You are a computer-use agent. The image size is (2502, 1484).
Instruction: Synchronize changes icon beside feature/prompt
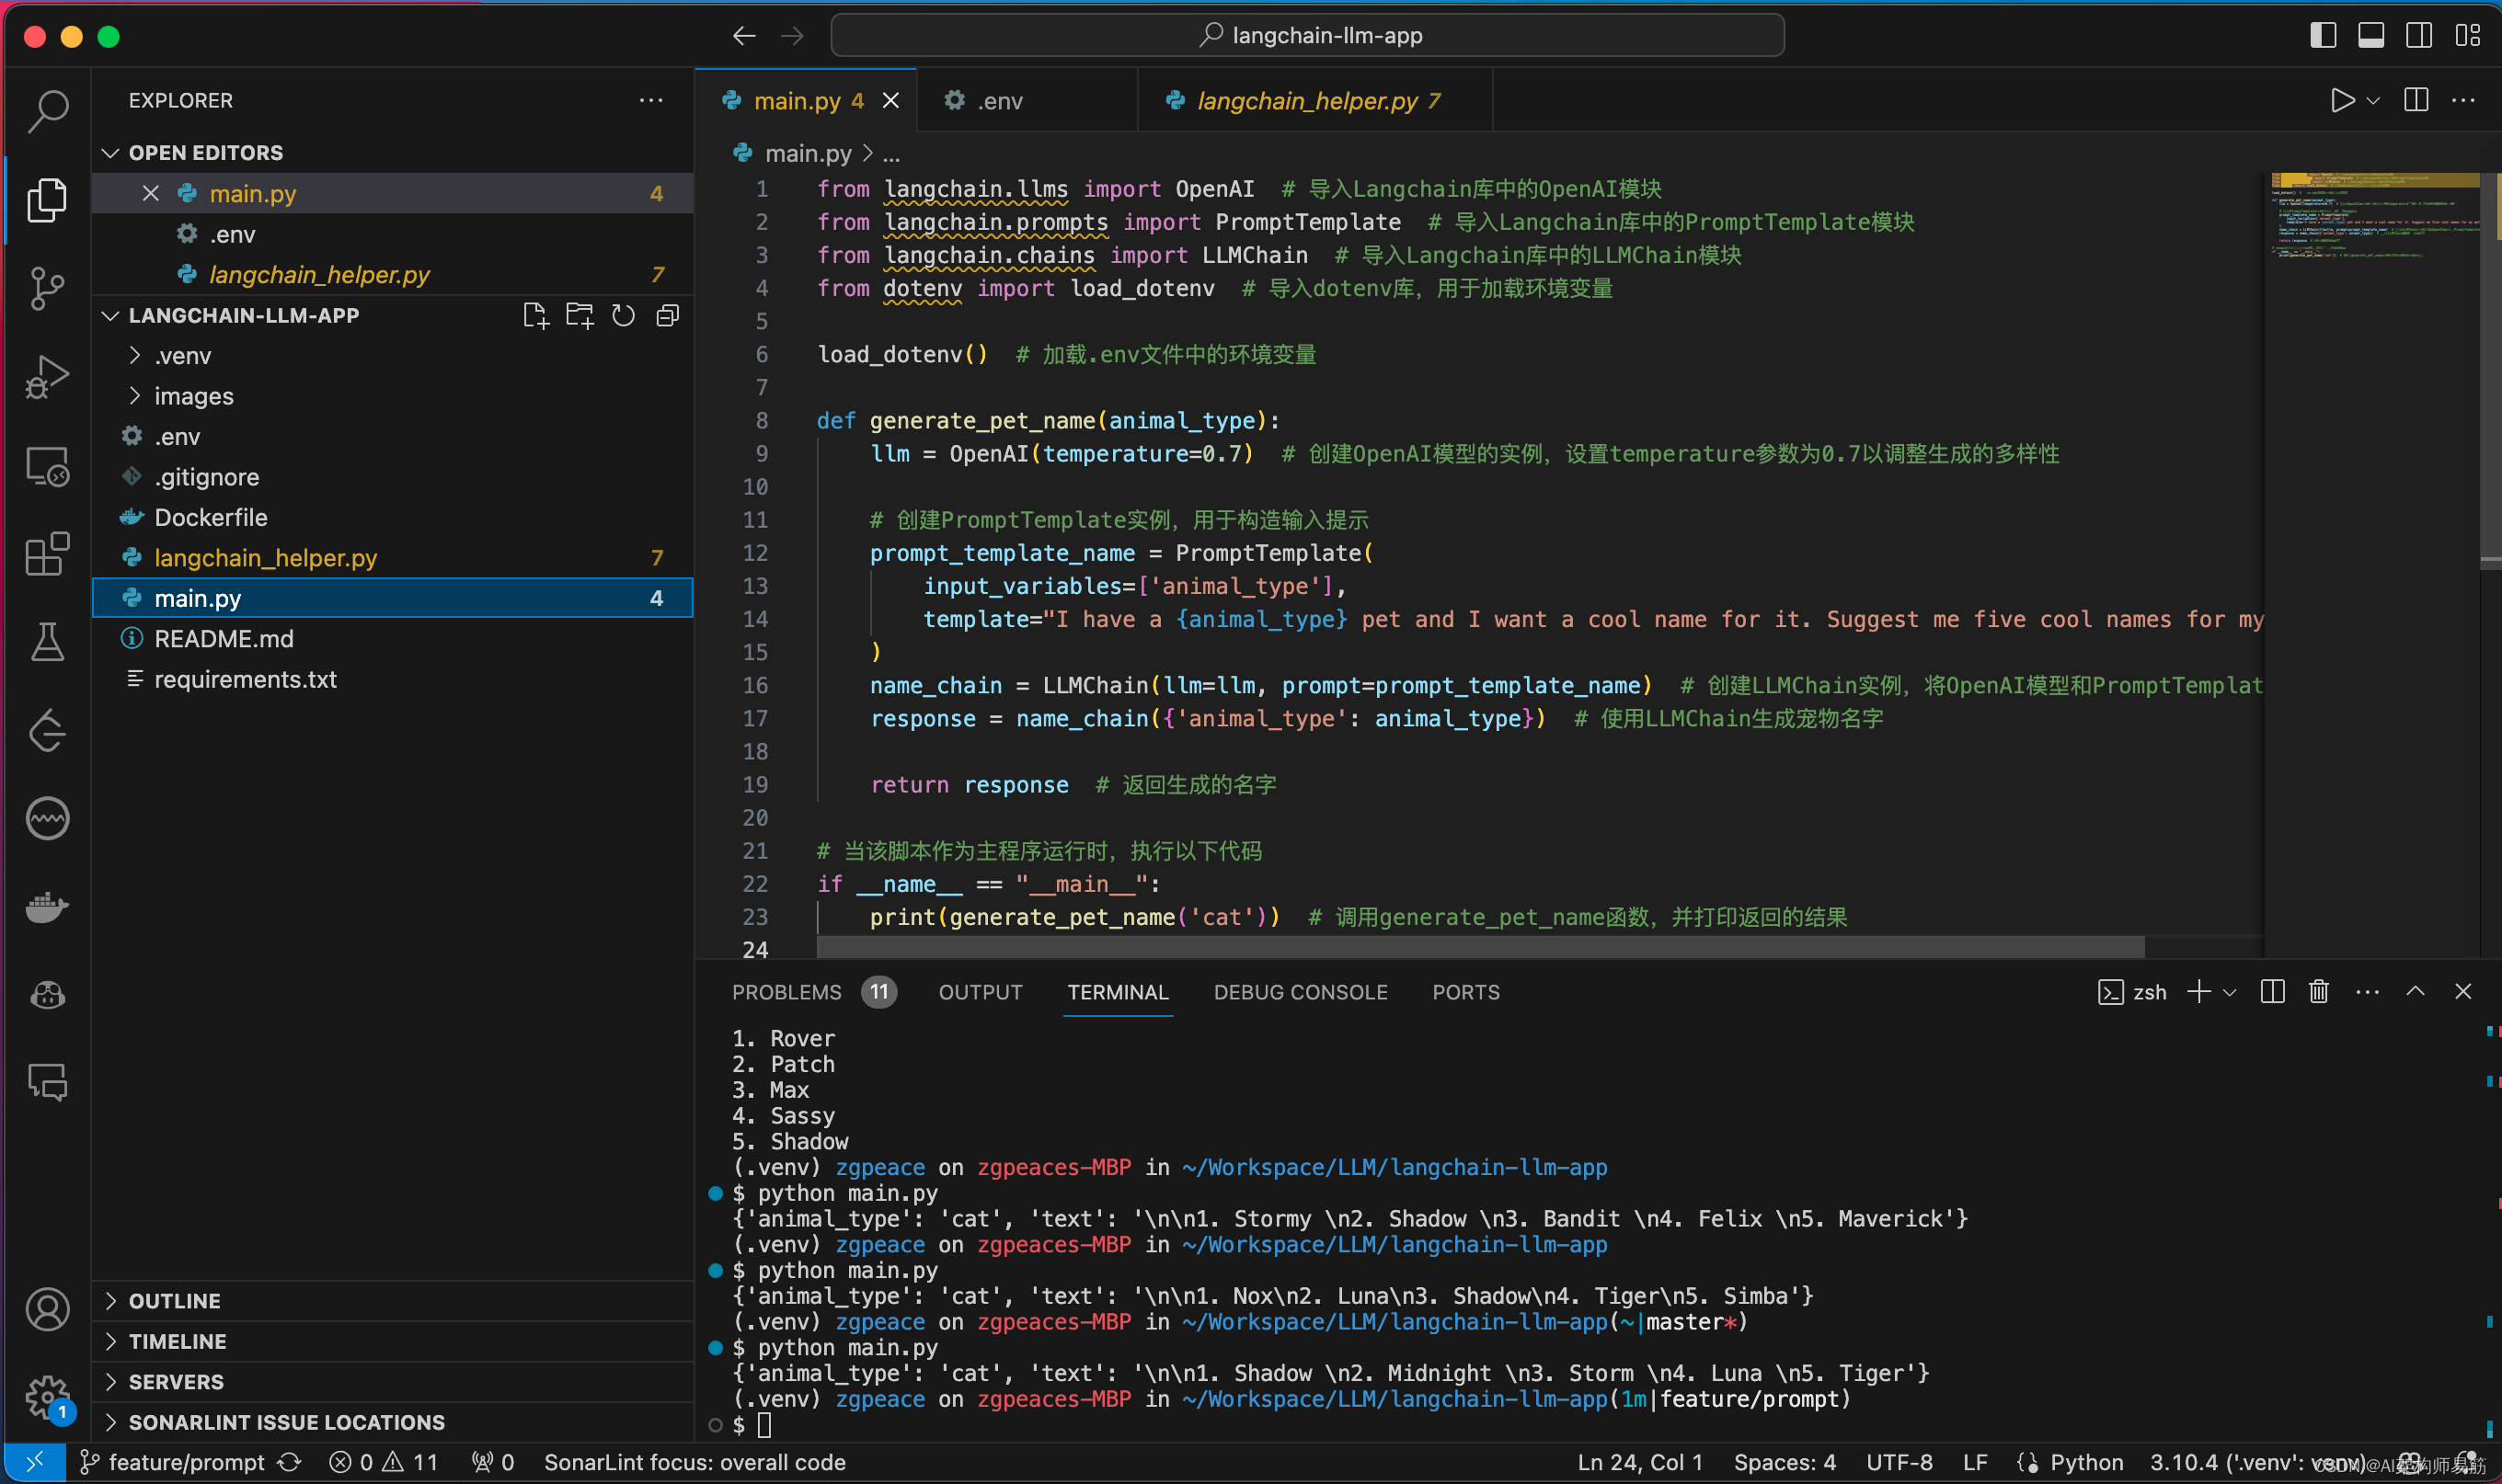[x=289, y=1462]
